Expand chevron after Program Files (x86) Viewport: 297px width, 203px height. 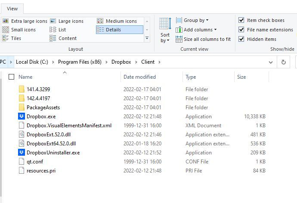tap(106, 62)
